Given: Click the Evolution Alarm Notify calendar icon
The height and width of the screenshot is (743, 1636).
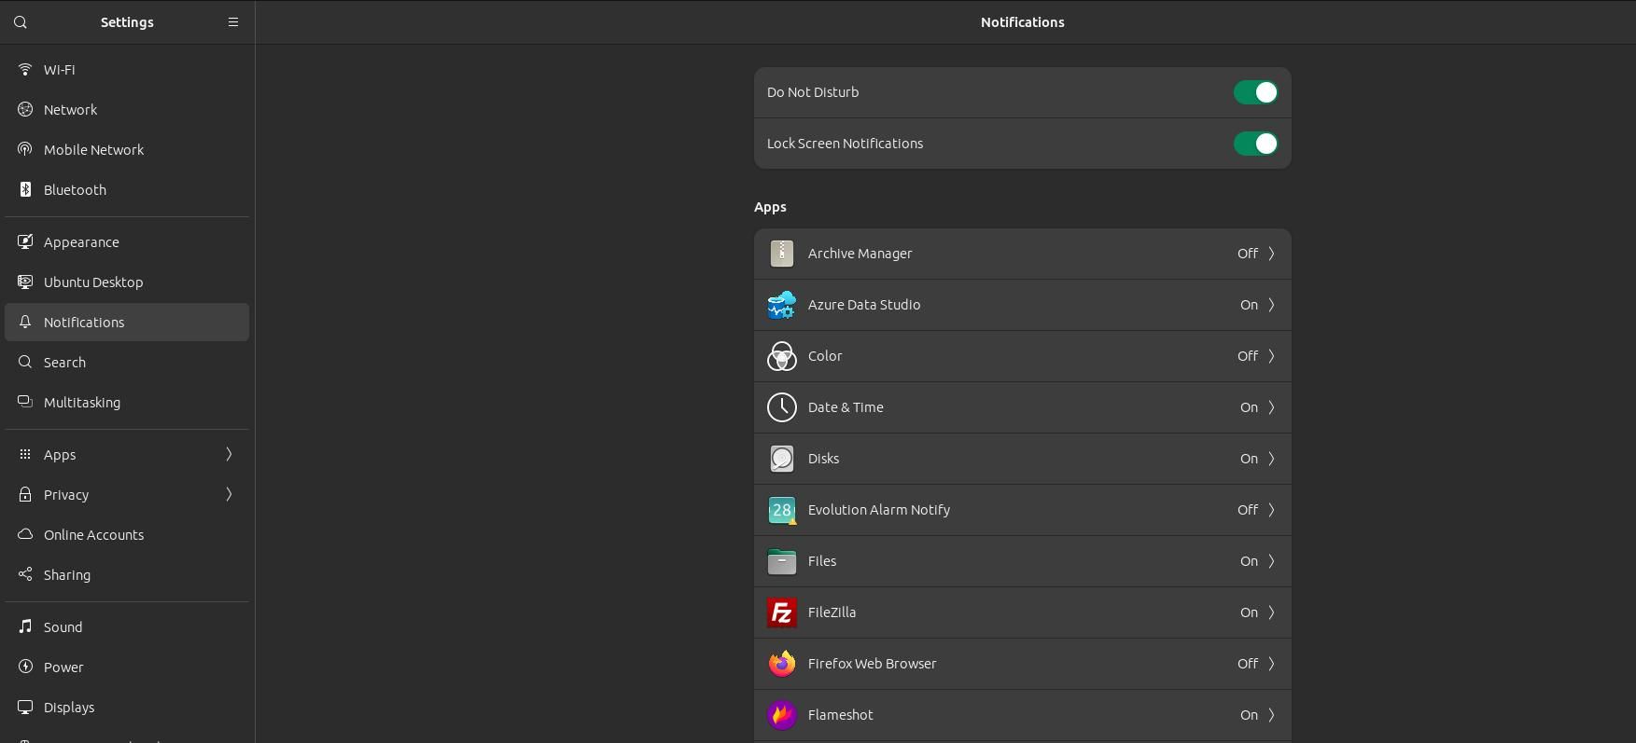Looking at the screenshot, I should pos(782,510).
